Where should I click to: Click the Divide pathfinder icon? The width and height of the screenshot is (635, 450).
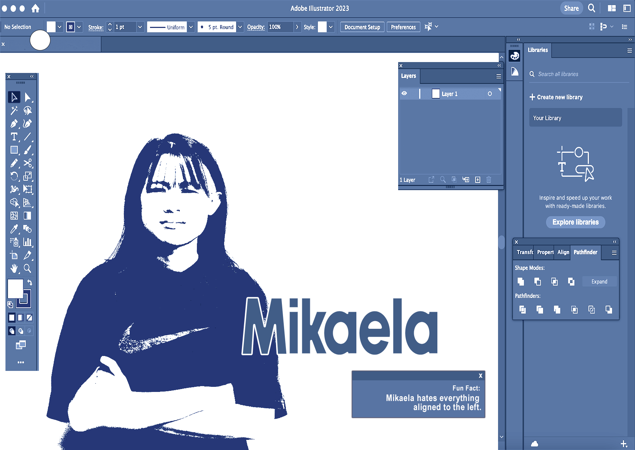[523, 310]
